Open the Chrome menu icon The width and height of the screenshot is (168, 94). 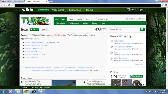166,5
